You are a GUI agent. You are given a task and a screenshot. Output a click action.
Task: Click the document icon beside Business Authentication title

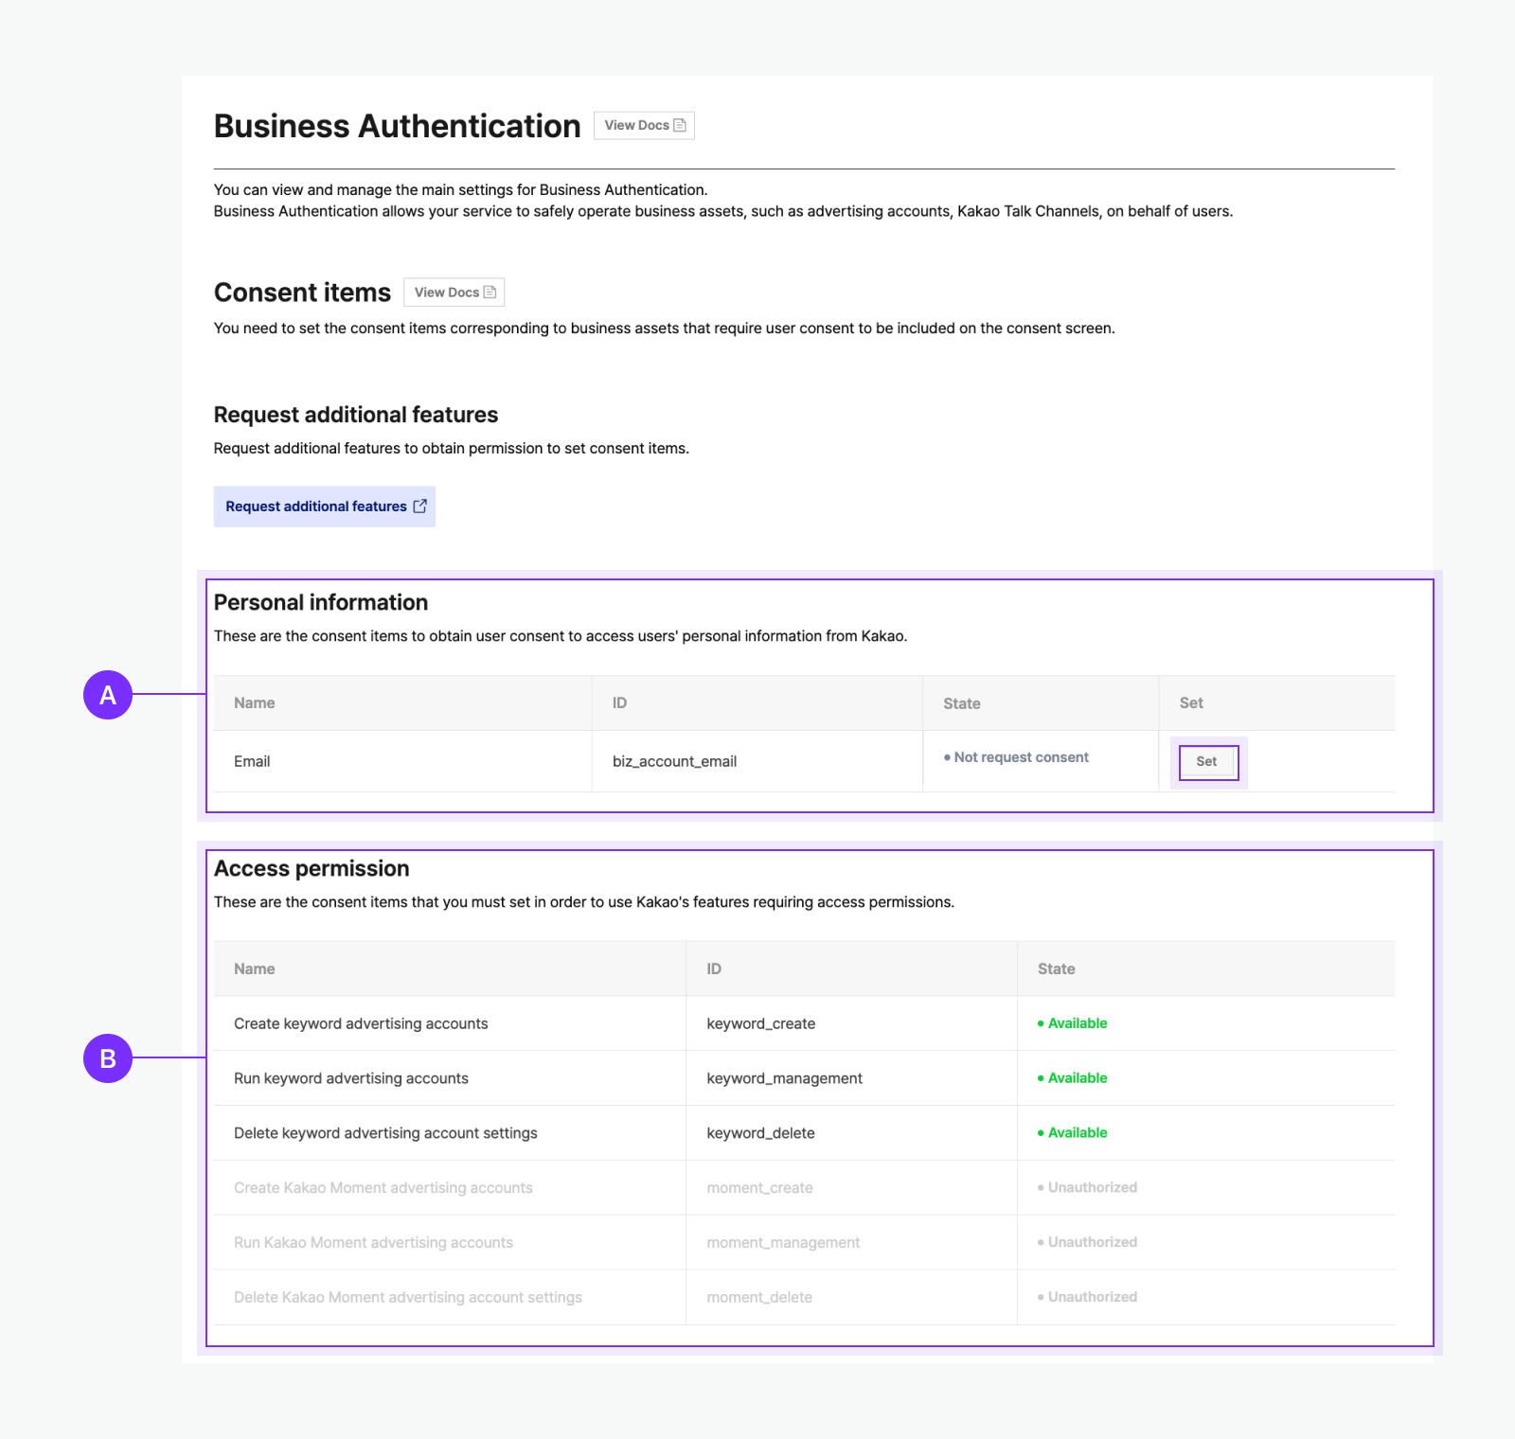[679, 125]
